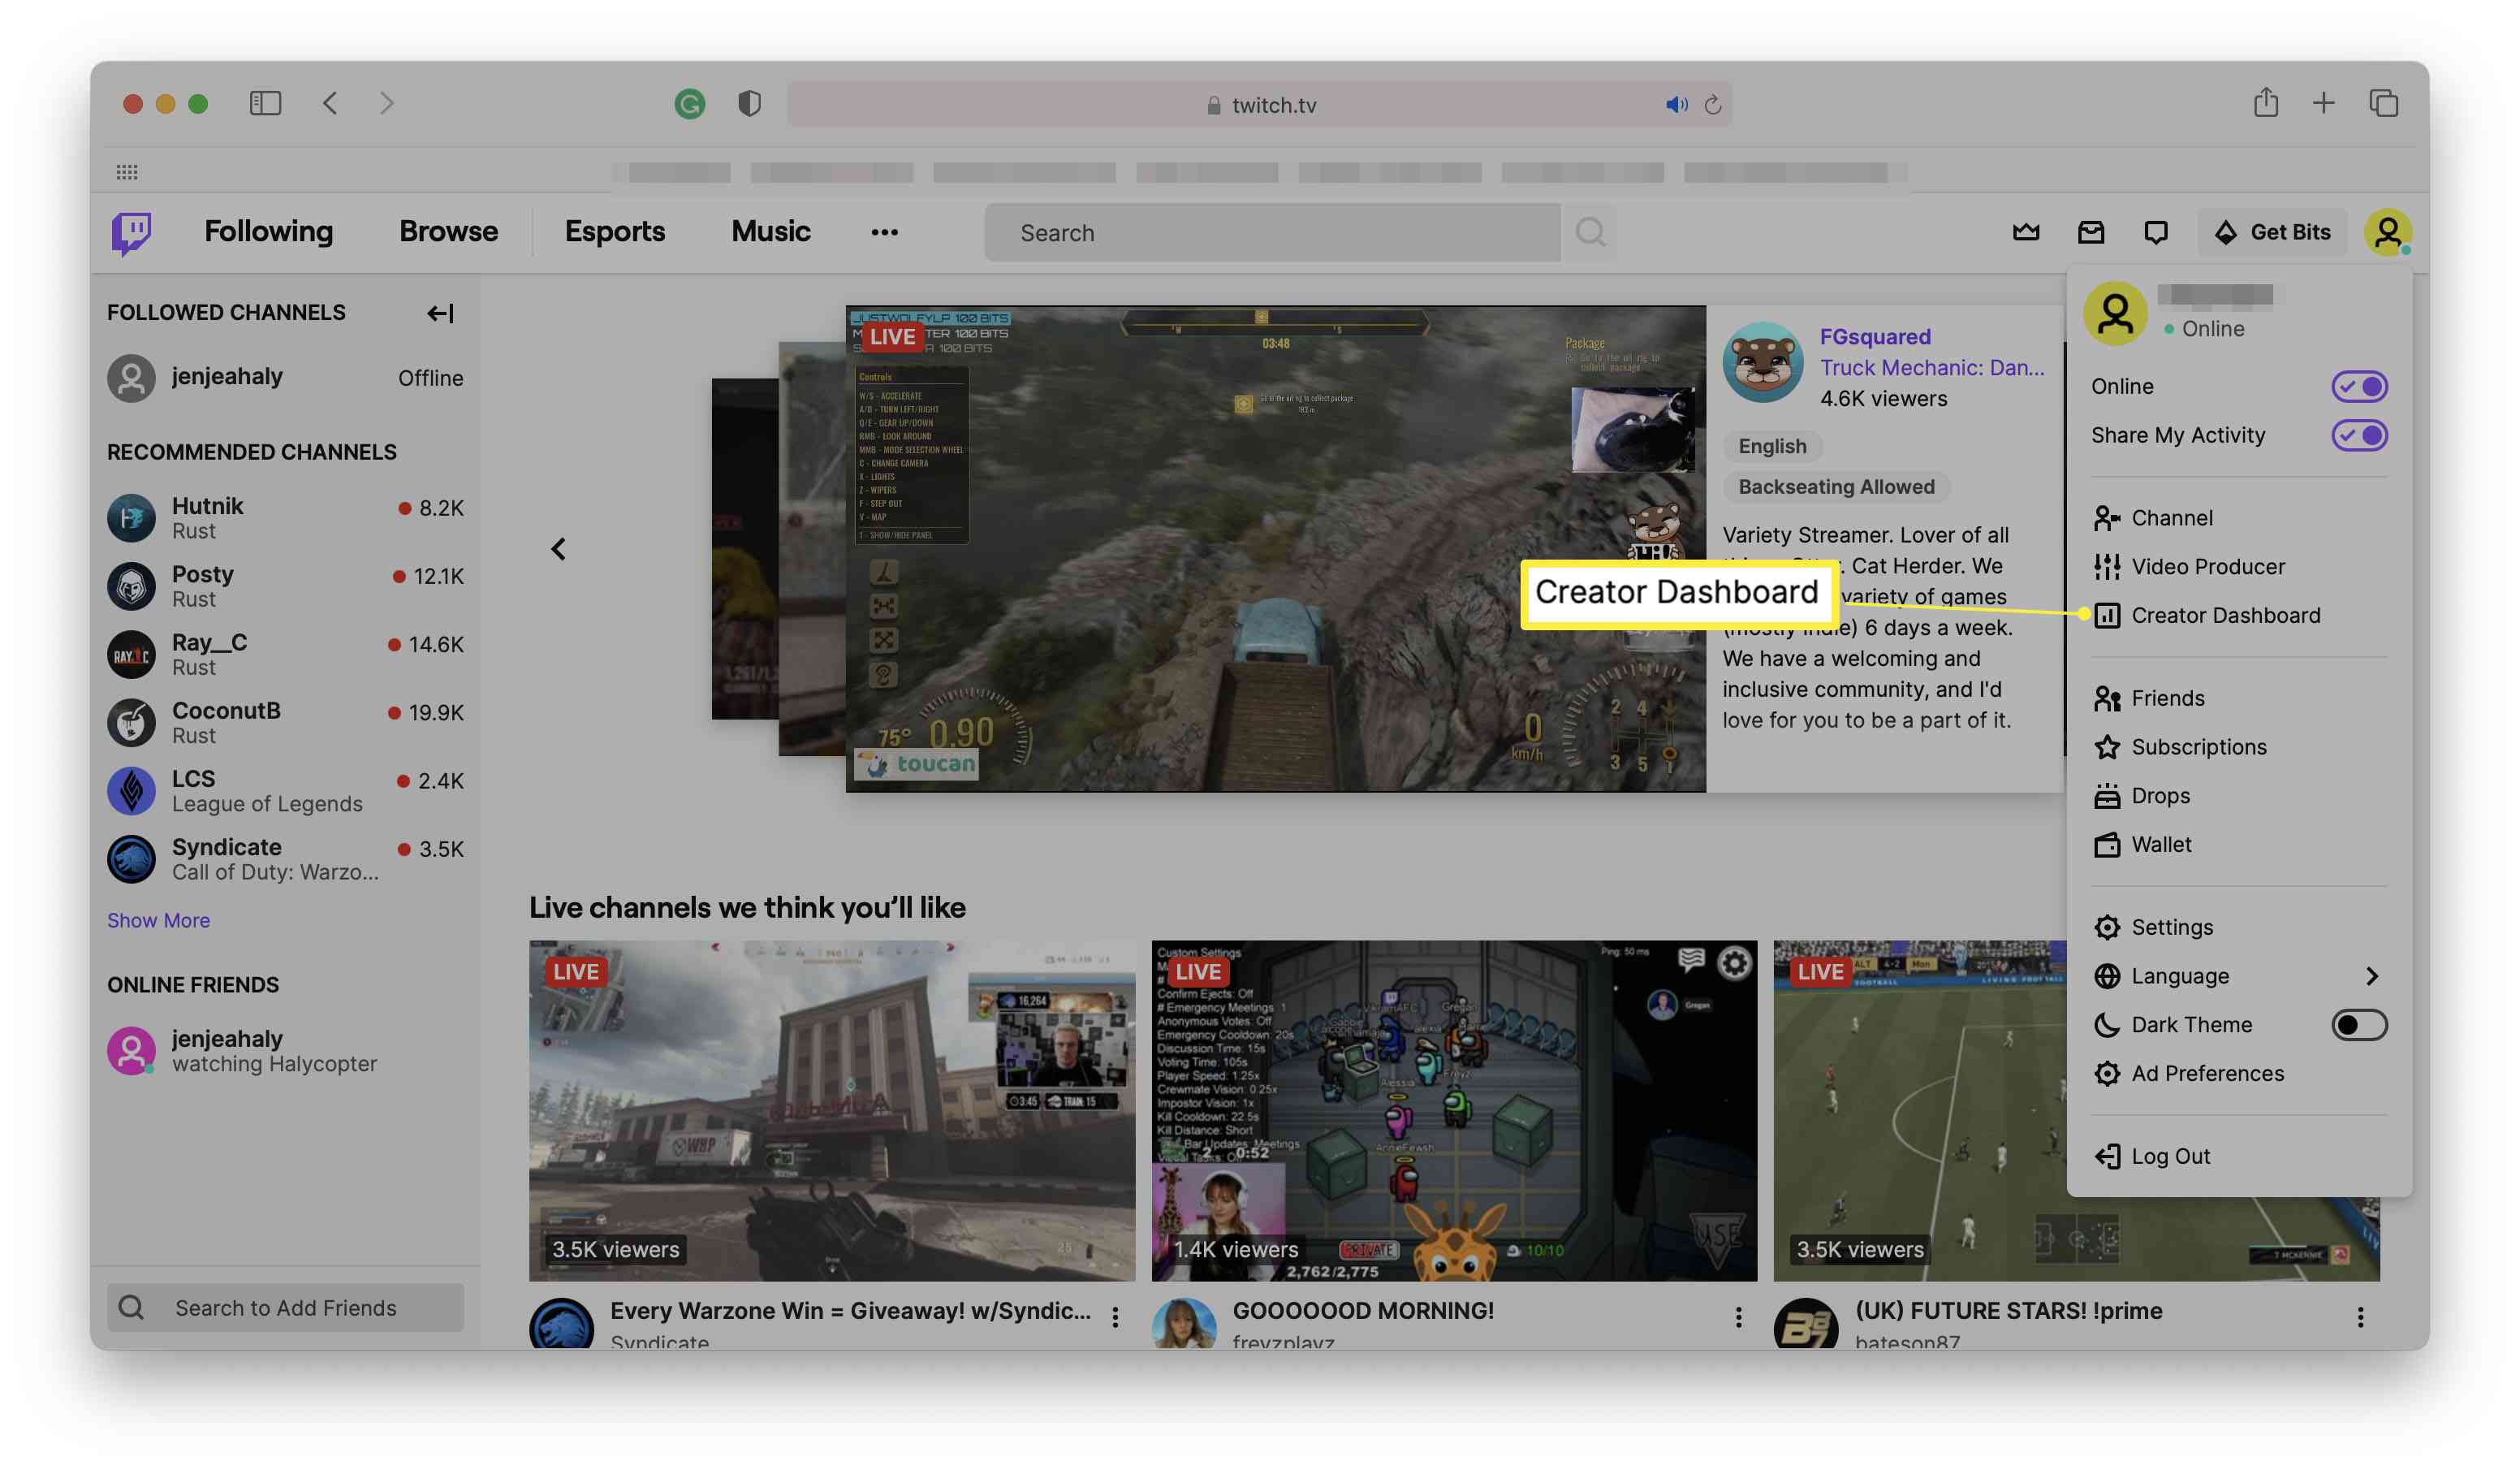Click the privacy shield icon
The height and width of the screenshot is (1470, 2520).
(749, 103)
